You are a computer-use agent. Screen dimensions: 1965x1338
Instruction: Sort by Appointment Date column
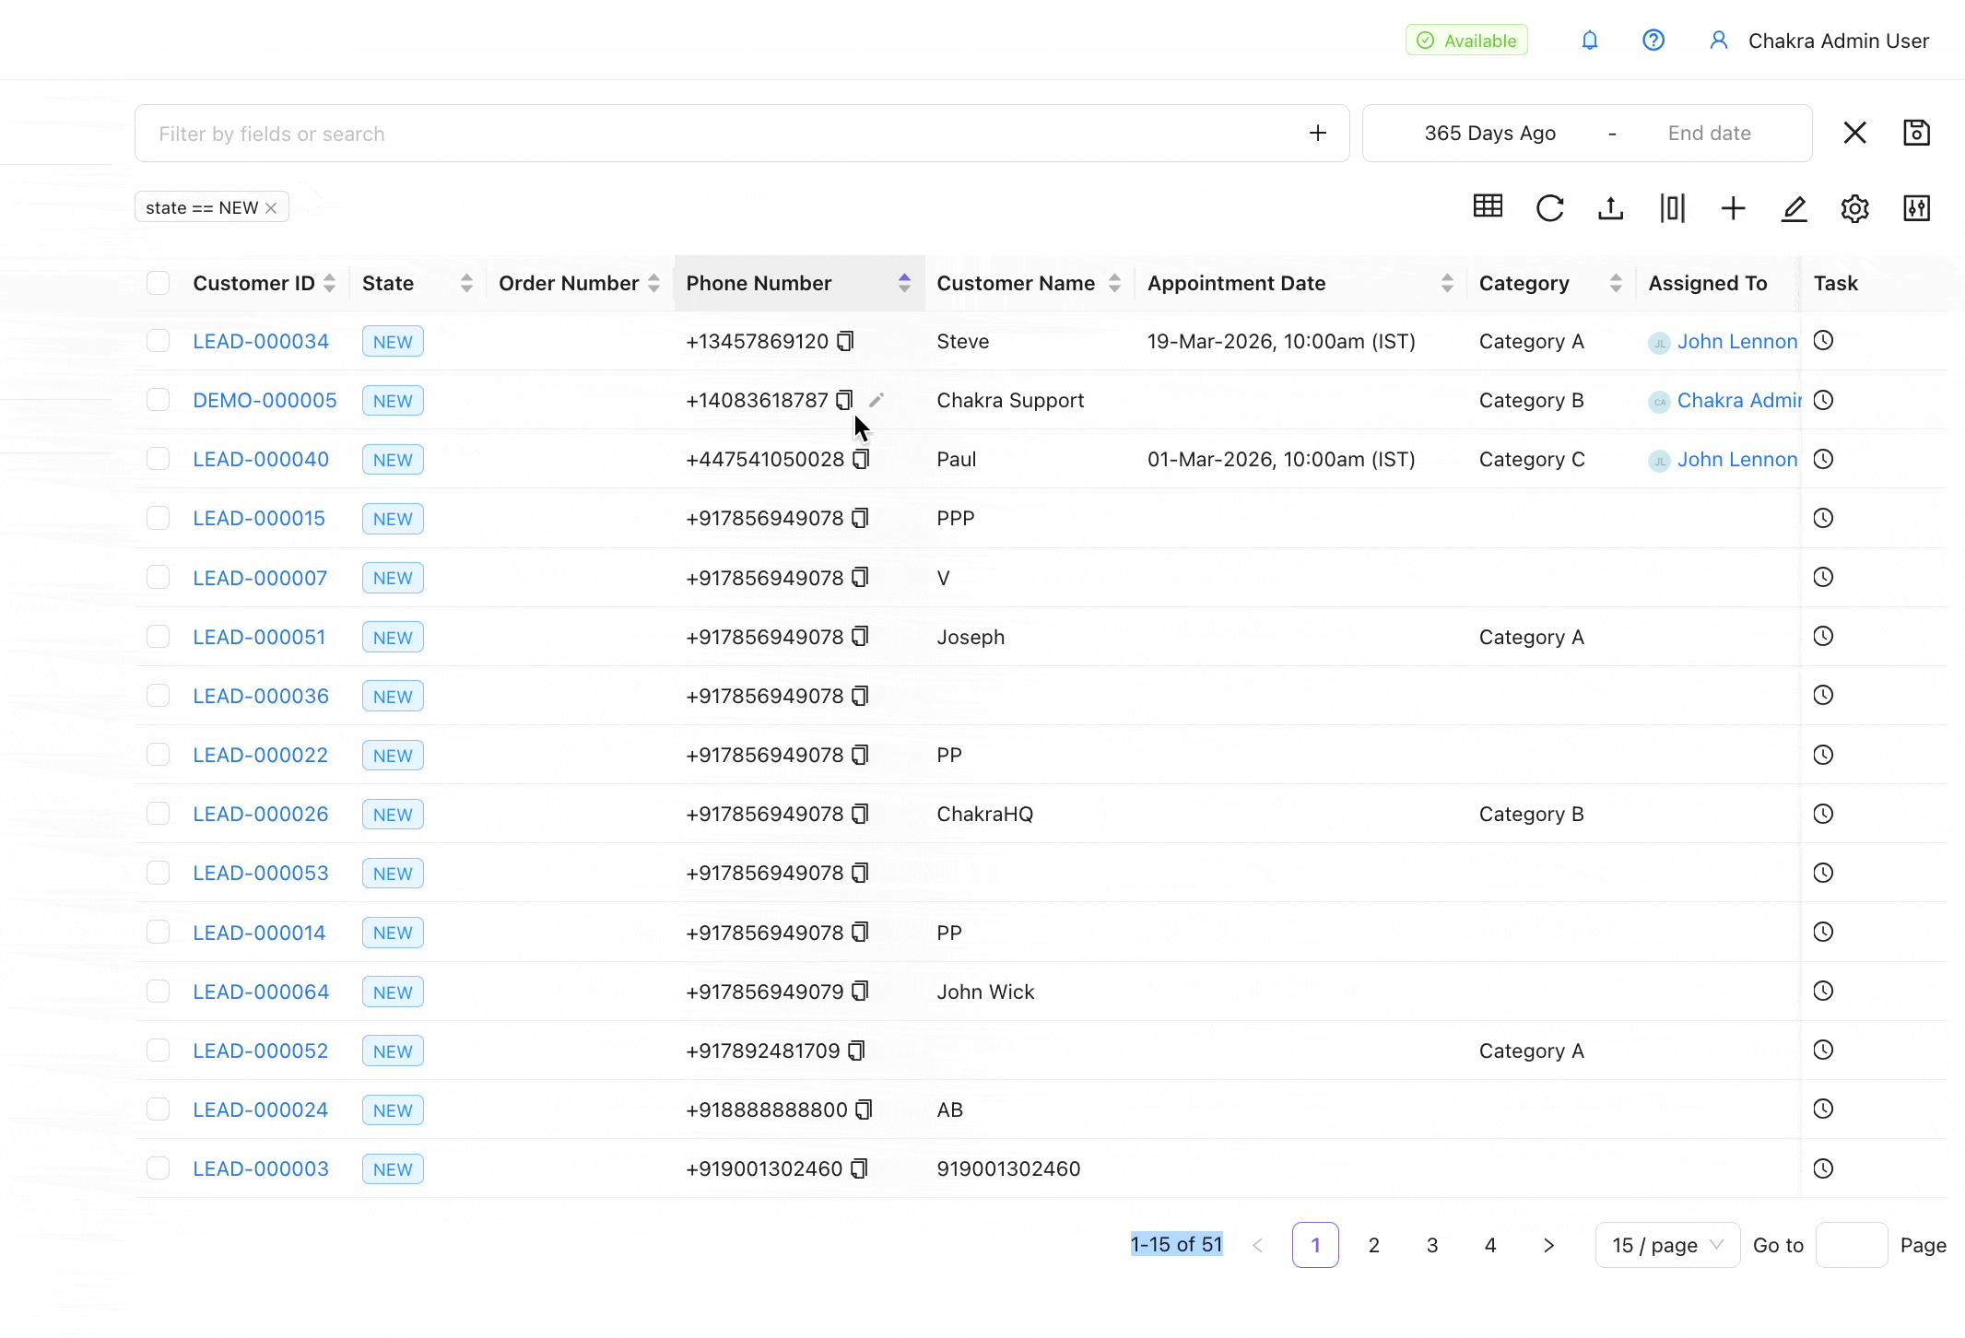1446,283
